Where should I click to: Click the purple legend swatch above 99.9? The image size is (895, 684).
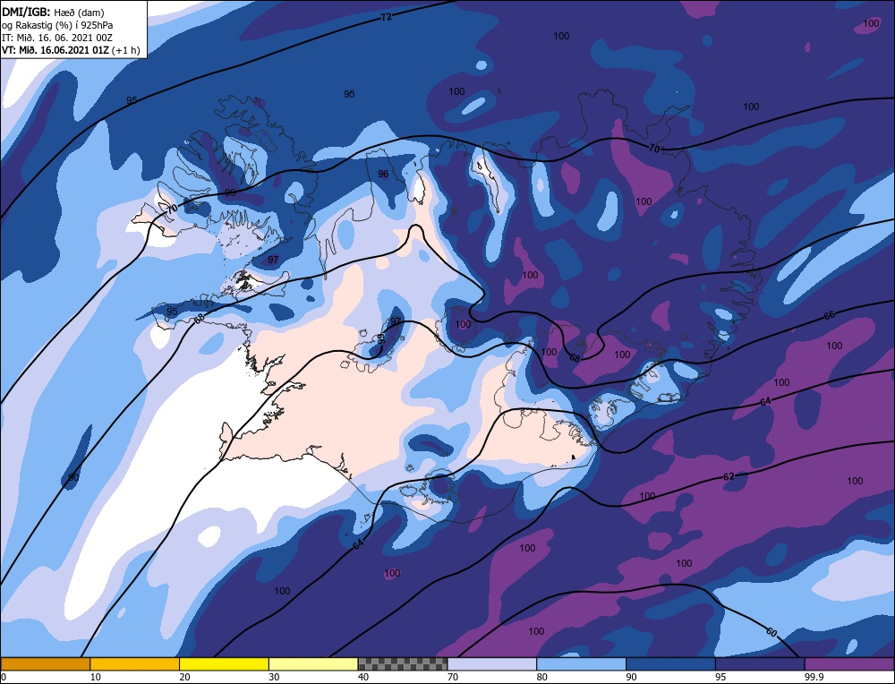click(849, 663)
